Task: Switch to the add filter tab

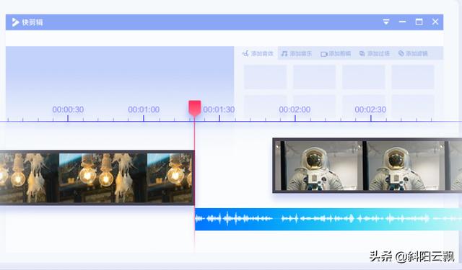Action: pyautogui.click(x=413, y=53)
